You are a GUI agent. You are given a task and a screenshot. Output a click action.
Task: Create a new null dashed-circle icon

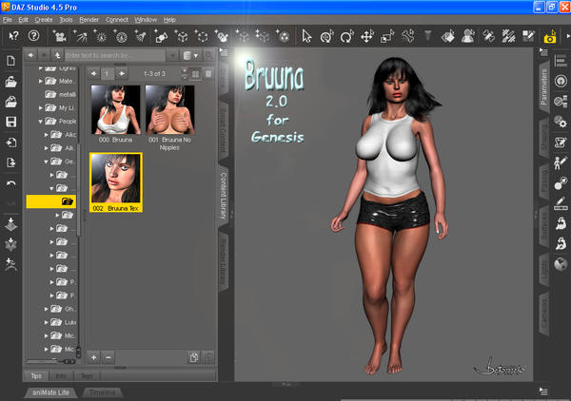pos(202,36)
